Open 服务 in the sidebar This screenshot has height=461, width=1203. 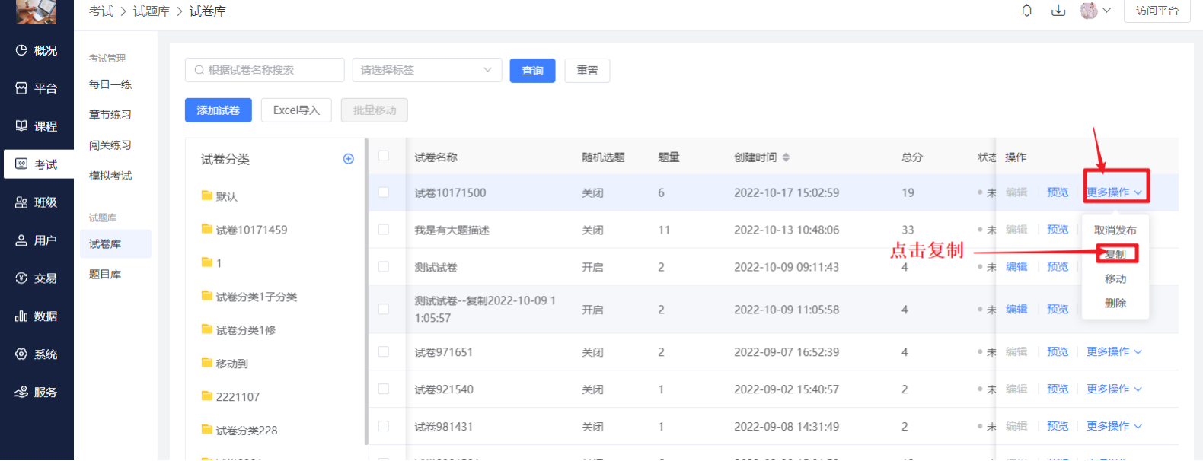point(37,393)
